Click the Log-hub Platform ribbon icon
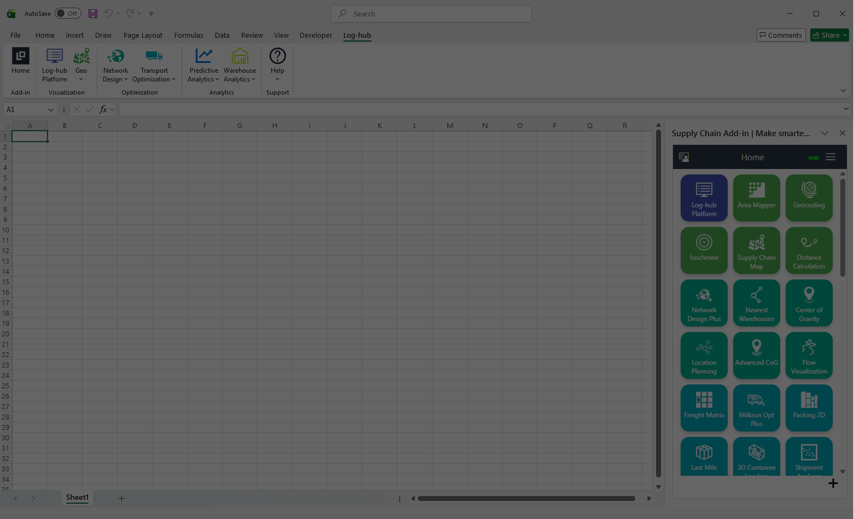854x519 pixels. (55, 65)
